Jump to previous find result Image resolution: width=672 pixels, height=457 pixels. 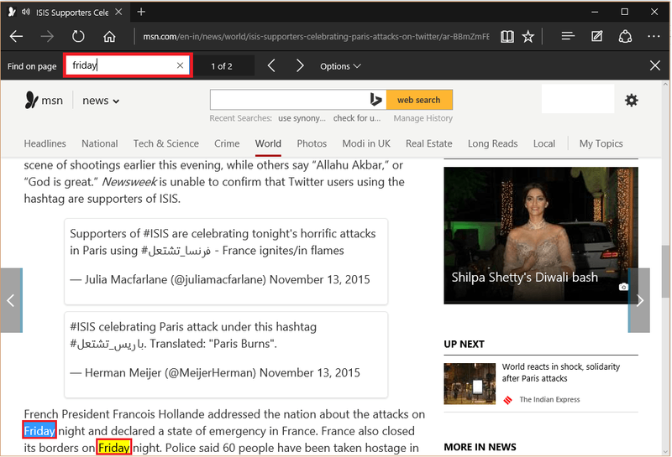271,65
